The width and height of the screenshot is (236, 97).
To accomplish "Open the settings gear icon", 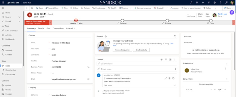I will (x=215, y=2).
